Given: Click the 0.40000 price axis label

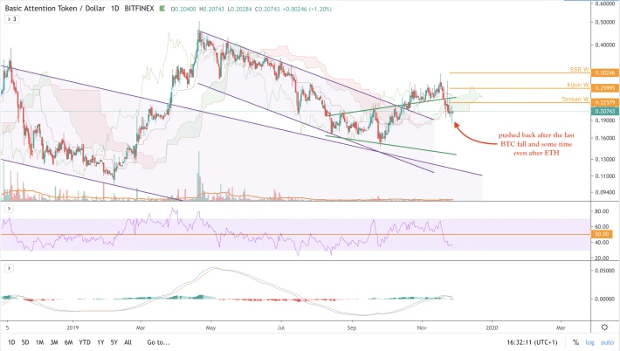Looking at the screenshot, I should tap(605, 45).
